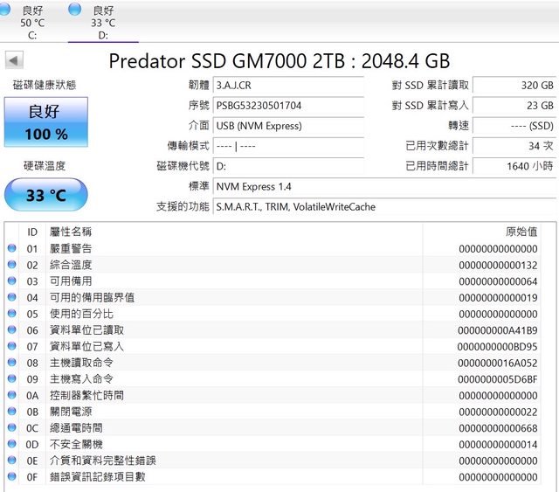Image resolution: width=559 pixels, height=492 pixels.
Task: Click the 原始值 column header
Action: (x=521, y=232)
